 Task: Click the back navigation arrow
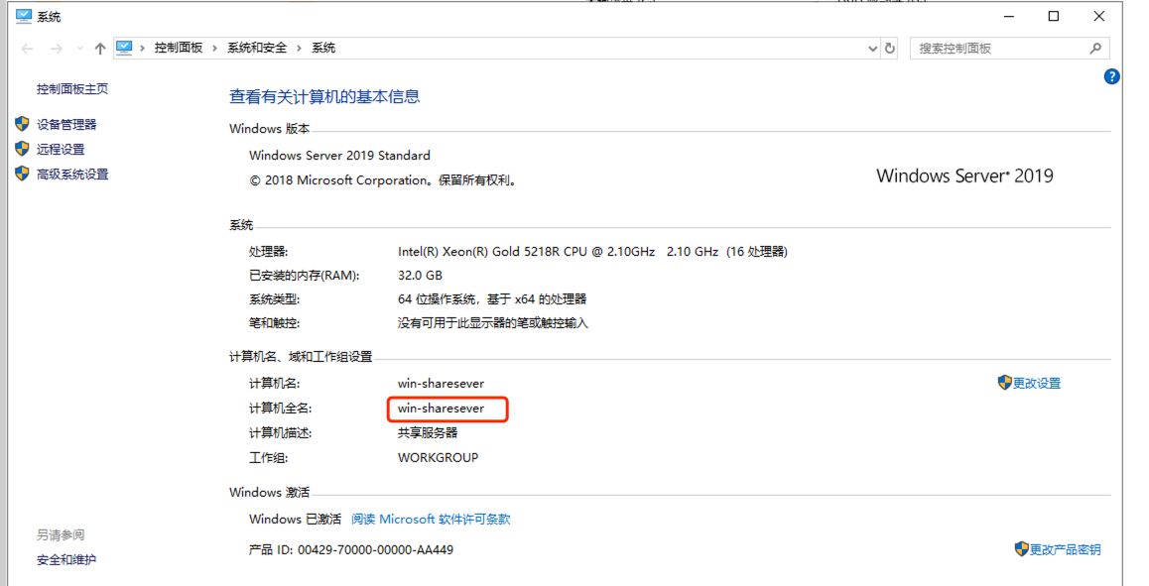27,49
